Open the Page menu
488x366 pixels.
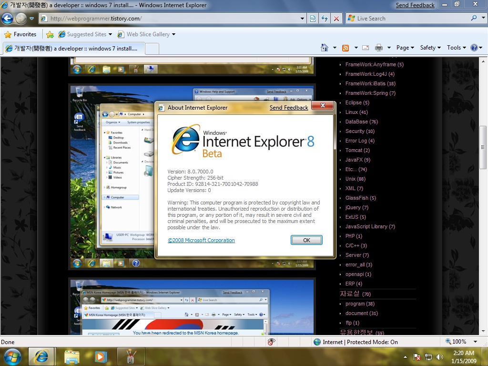pyautogui.click(x=405, y=48)
